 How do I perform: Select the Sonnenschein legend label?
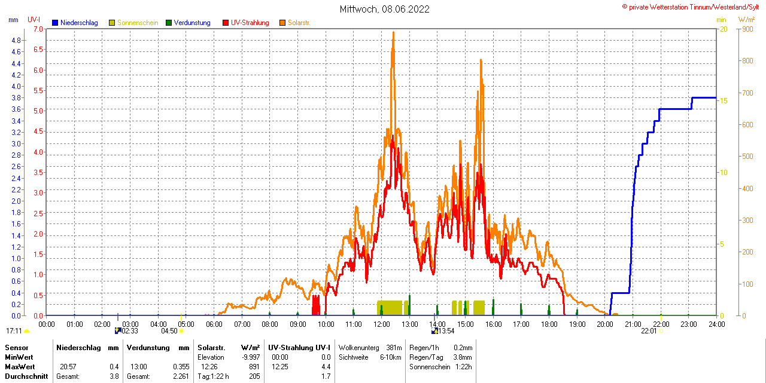click(x=138, y=23)
